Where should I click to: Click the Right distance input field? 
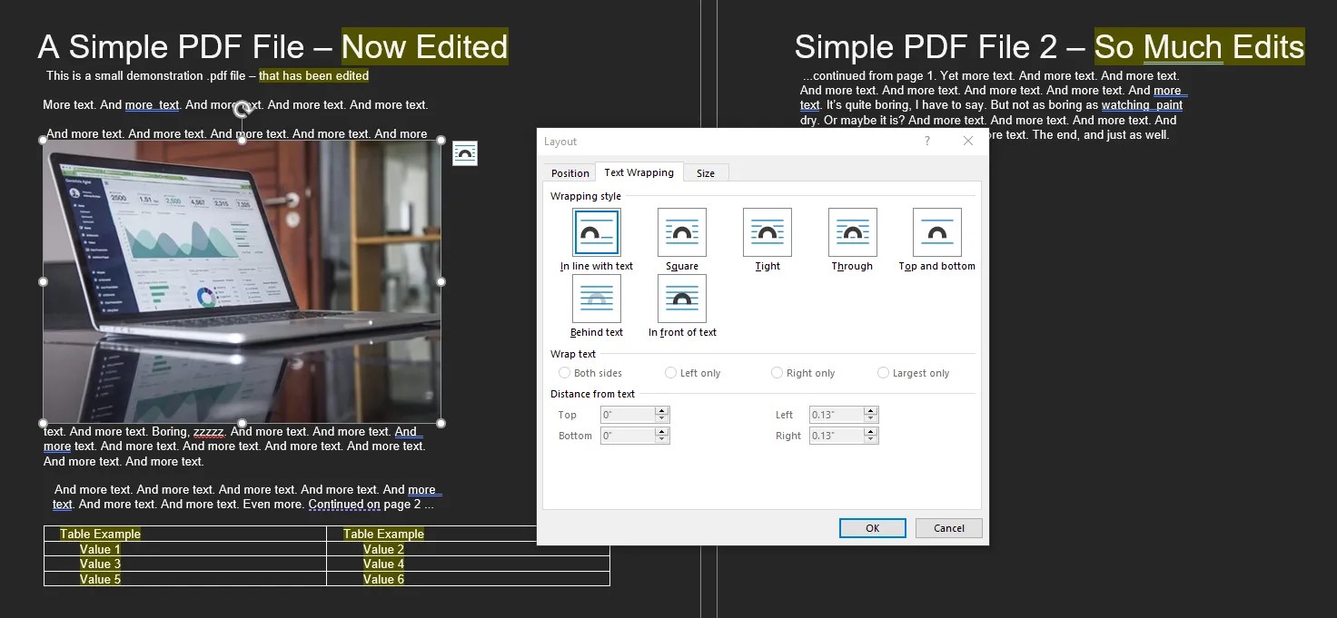pyautogui.click(x=836, y=435)
